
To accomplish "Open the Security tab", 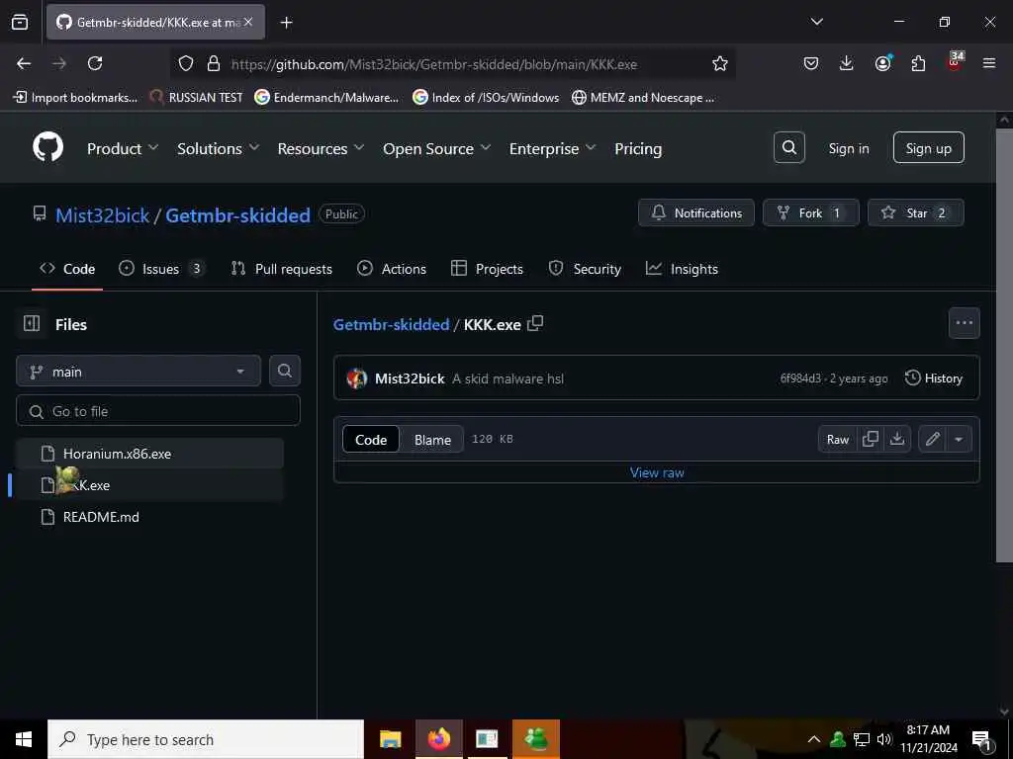I will pyautogui.click(x=585, y=269).
